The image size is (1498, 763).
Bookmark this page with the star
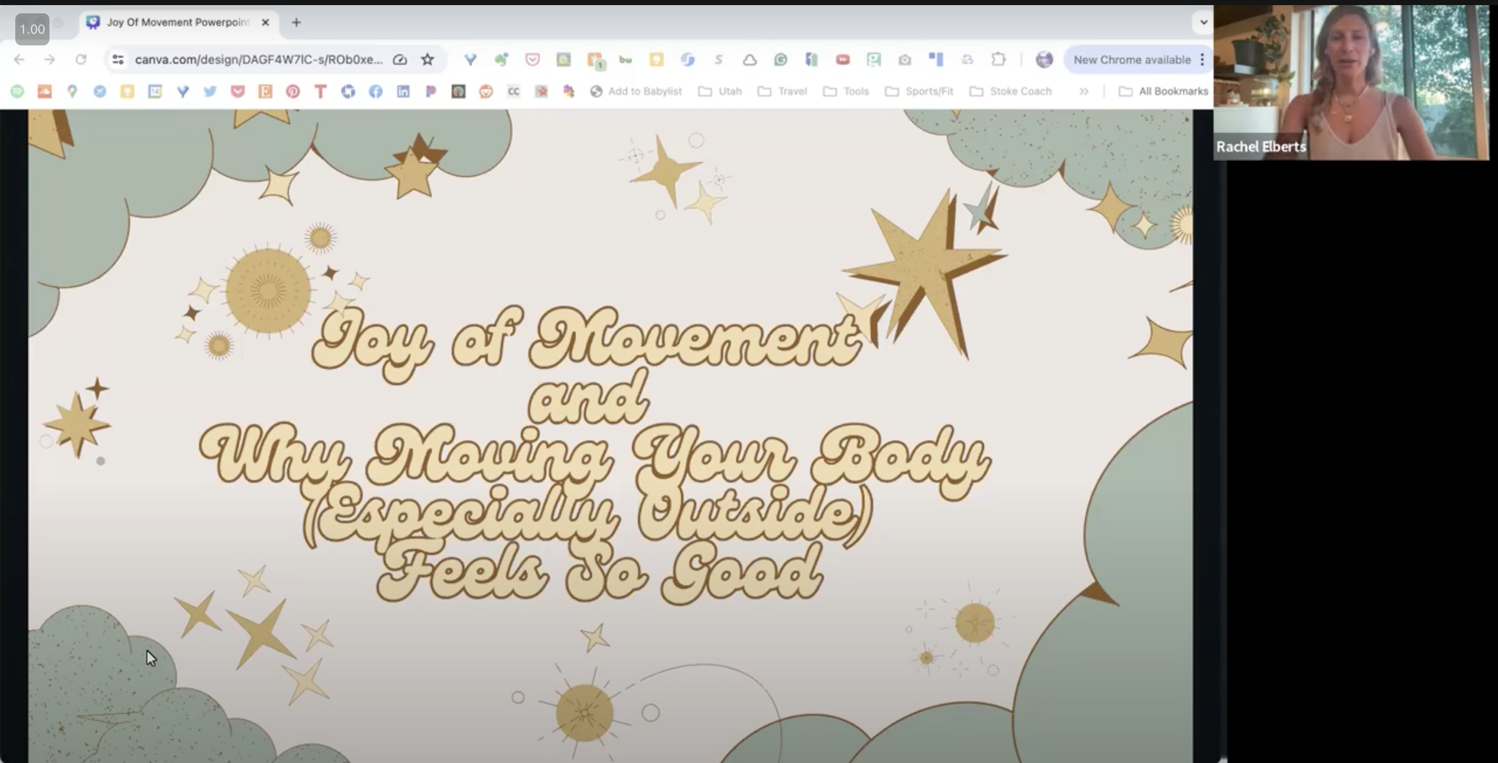pyautogui.click(x=427, y=59)
